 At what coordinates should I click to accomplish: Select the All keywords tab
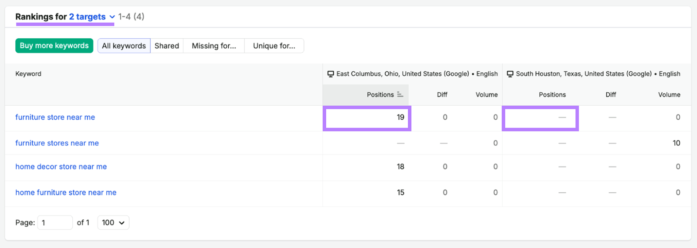tap(124, 46)
